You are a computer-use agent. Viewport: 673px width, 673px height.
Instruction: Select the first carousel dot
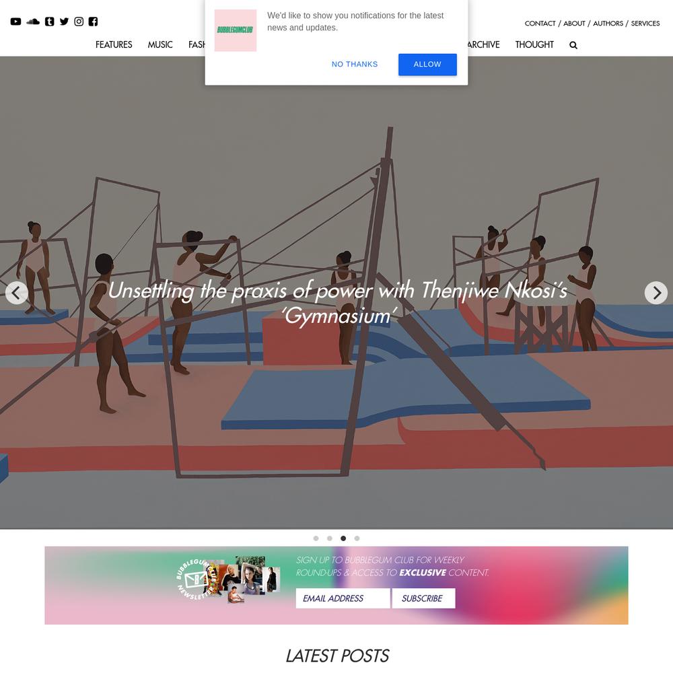[x=316, y=538]
